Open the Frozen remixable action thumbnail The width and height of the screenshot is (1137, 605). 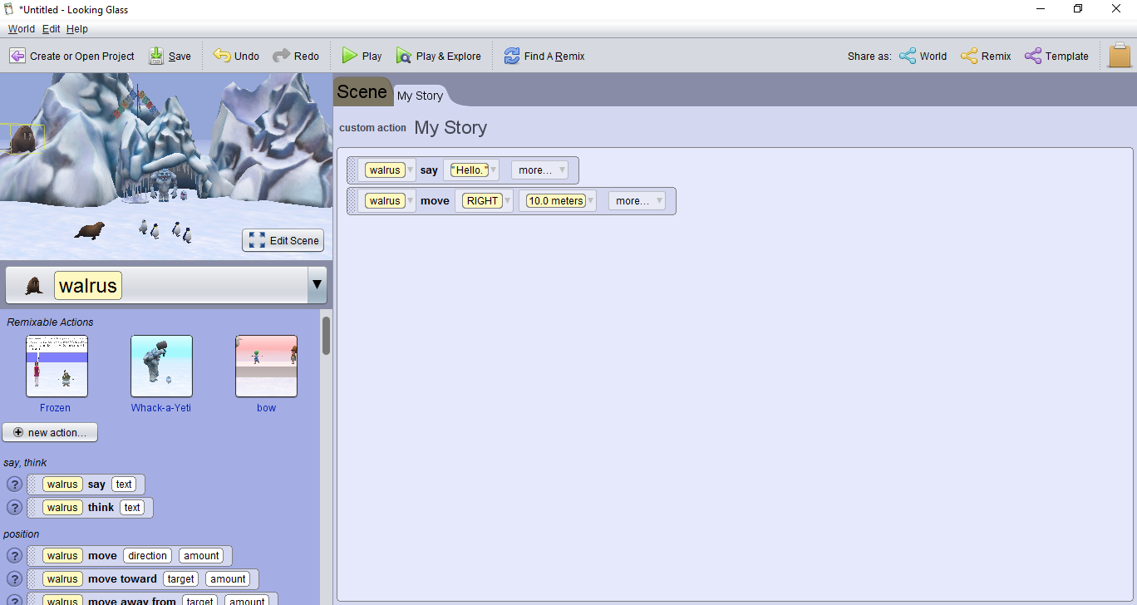point(57,366)
